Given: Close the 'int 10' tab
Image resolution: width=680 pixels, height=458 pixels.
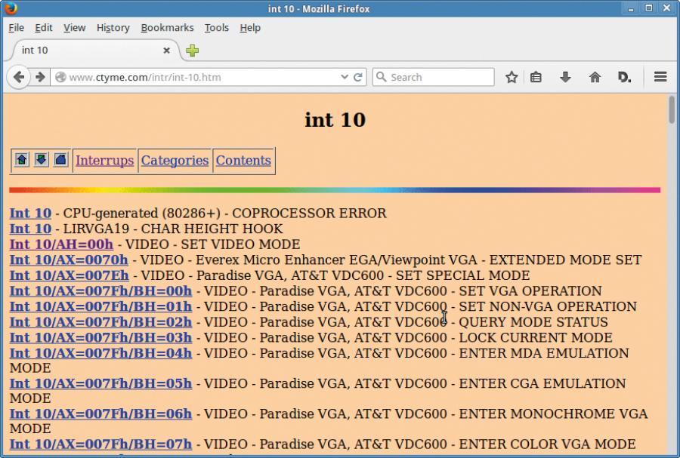Looking at the screenshot, I should pos(166,51).
